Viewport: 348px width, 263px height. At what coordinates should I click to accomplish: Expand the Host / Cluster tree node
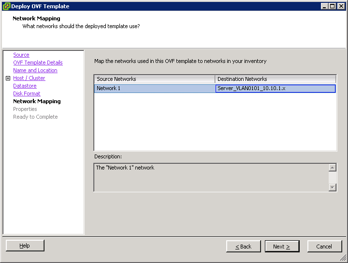[x=8, y=78]
